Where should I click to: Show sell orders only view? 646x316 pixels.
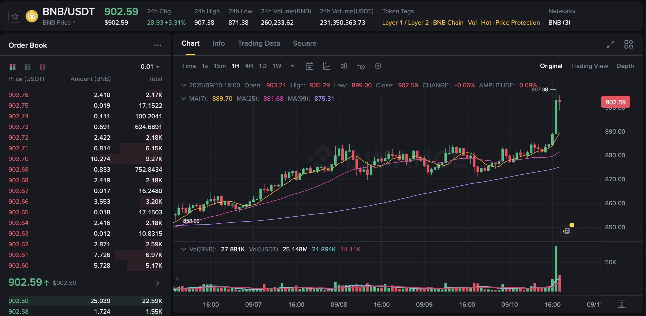pyautogui.click(x=42, y=67)
